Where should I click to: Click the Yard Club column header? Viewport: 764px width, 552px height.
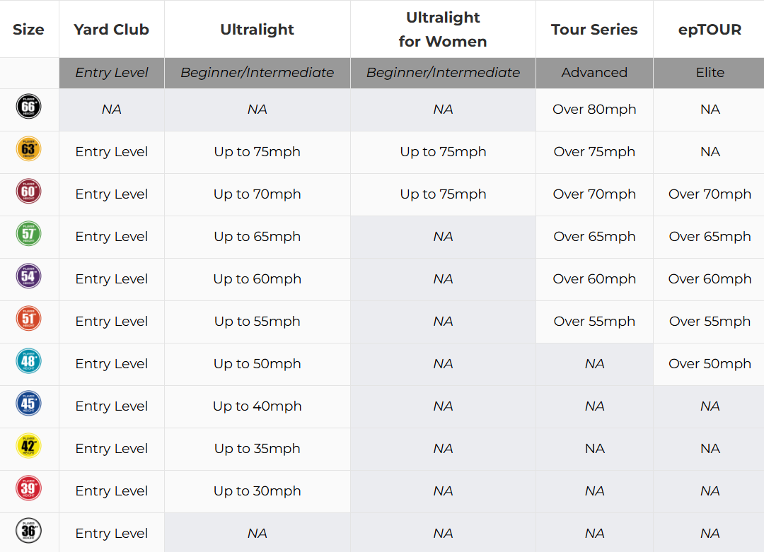pos(112,30)
